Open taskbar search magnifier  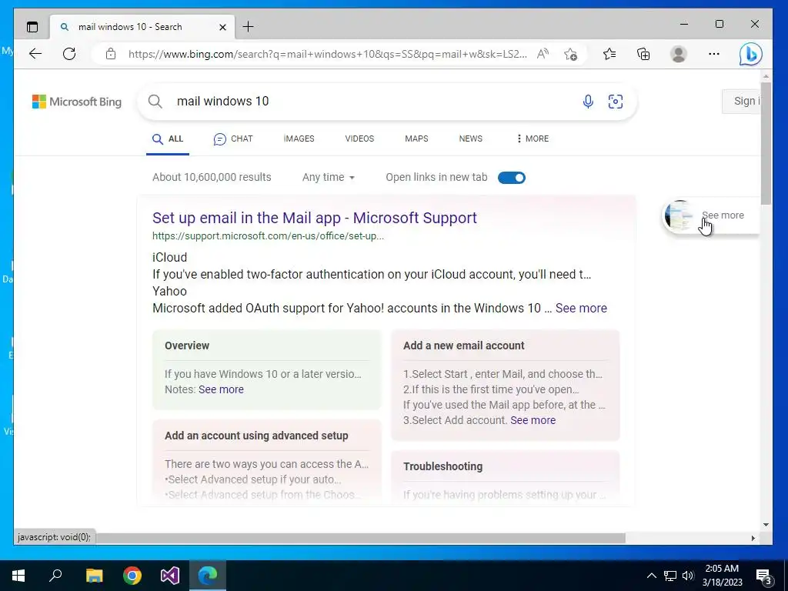[55, 576]
